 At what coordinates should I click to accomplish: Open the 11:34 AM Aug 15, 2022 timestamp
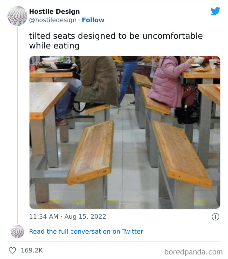click(x=68, y=217)
